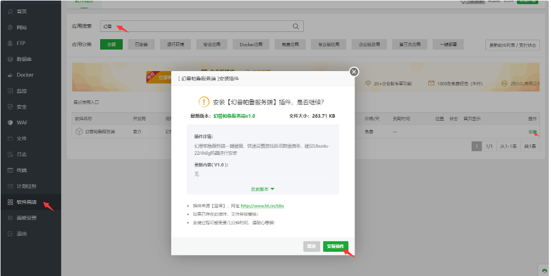
Task: Click the 监控 monitor icon in sidebar
Action: (10, 91)
